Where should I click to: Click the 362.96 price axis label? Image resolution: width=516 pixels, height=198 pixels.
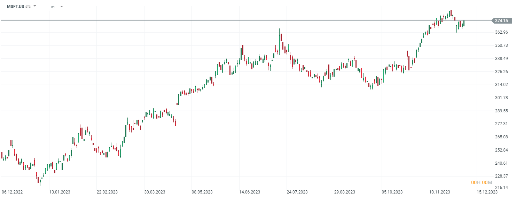coord(501,32)
